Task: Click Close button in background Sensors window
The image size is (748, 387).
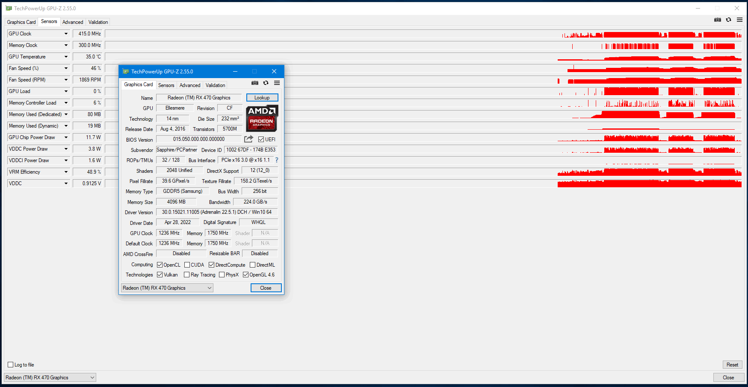Action: coord(728,378)
